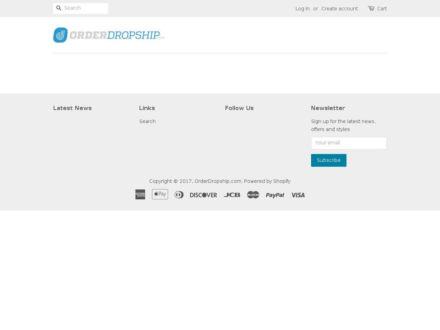Click the Cart text link
The image size is (440, 330).
tap(381, 8)
